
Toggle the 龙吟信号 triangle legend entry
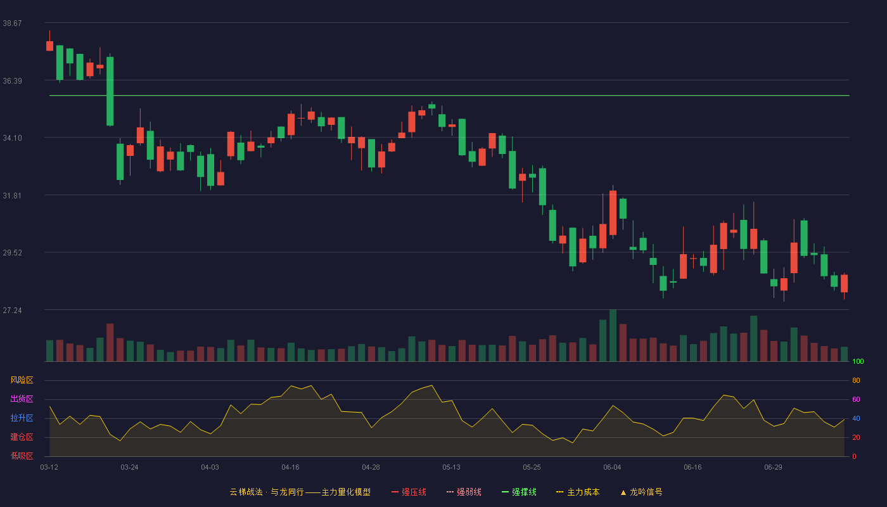[641, 492]
